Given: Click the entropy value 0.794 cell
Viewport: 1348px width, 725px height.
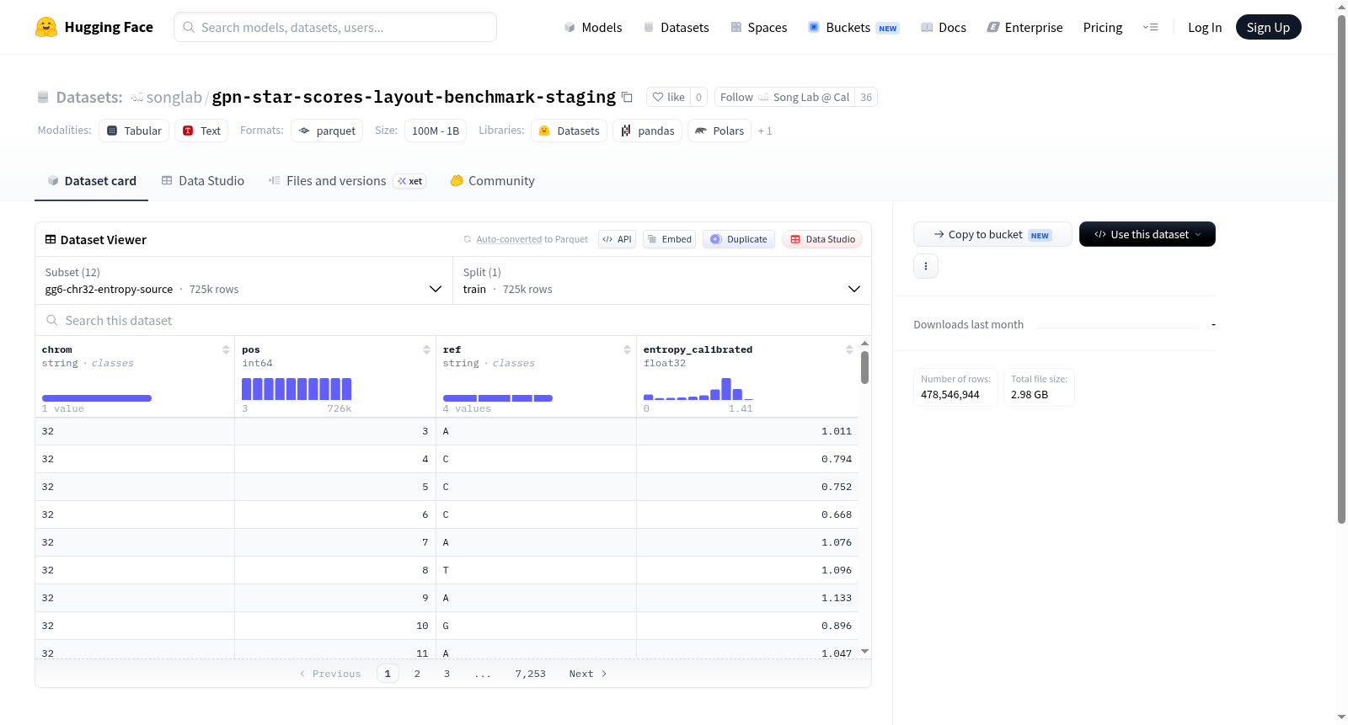Looking at the screenshot, I should (747, 459).
